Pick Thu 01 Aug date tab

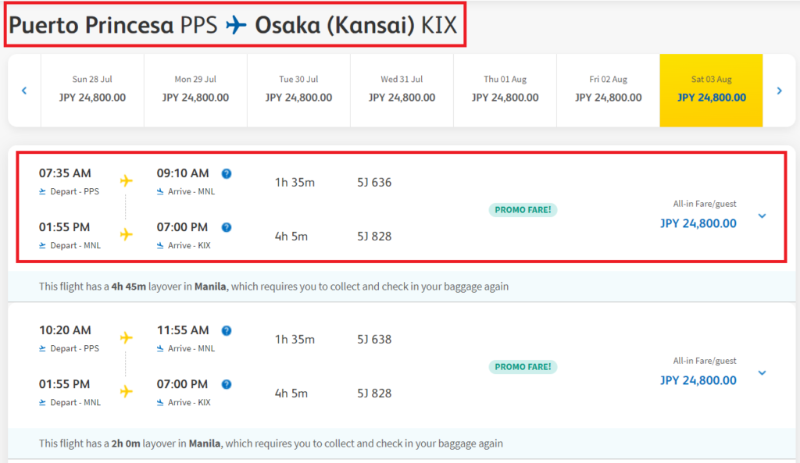pos(505,90)
